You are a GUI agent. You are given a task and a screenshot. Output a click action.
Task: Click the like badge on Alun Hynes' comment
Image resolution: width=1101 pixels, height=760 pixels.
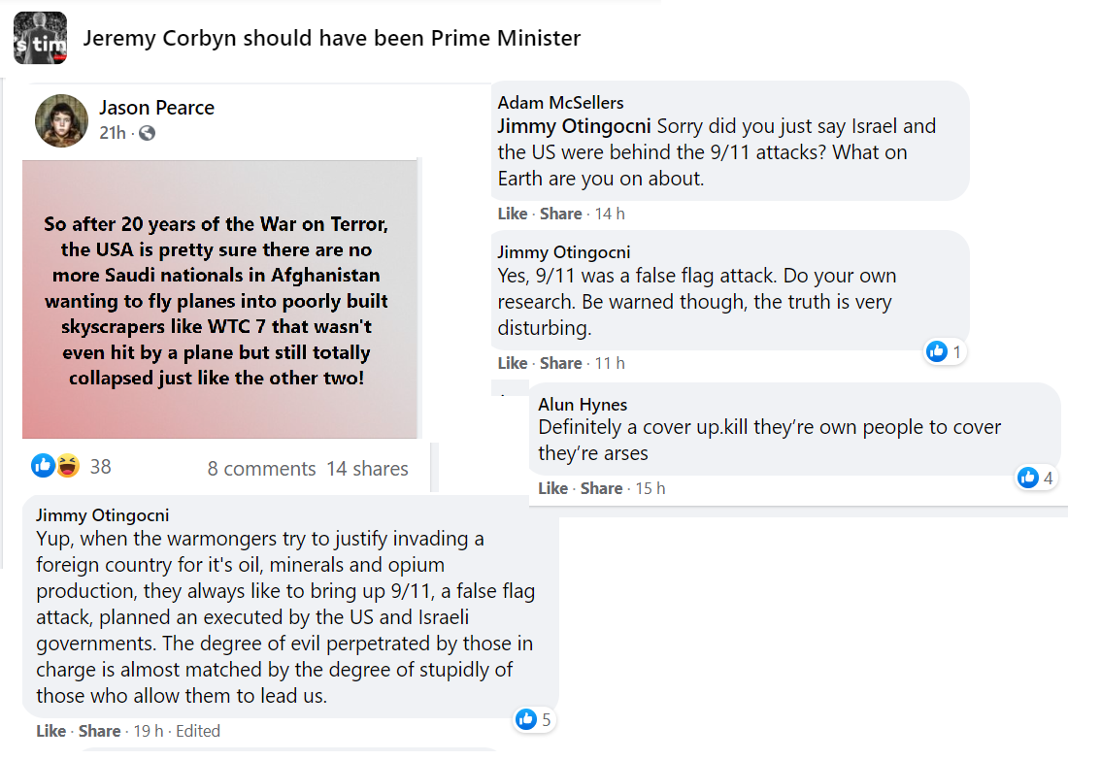coord(1028,478)
